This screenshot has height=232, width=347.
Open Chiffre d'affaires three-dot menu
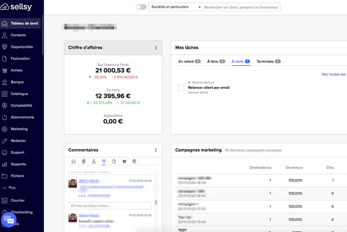(156, 47)
